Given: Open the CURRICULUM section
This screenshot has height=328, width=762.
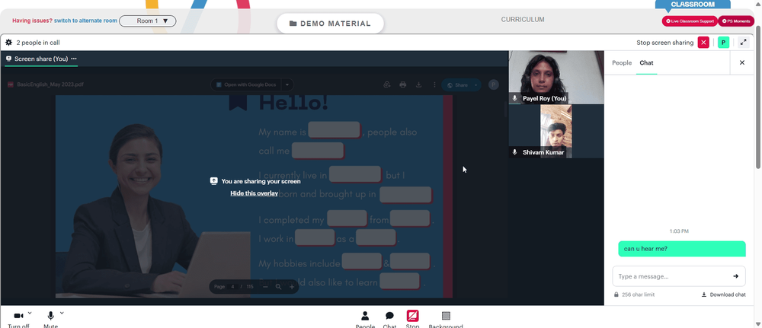Looking at the screenshot, I should click(523, 20).
